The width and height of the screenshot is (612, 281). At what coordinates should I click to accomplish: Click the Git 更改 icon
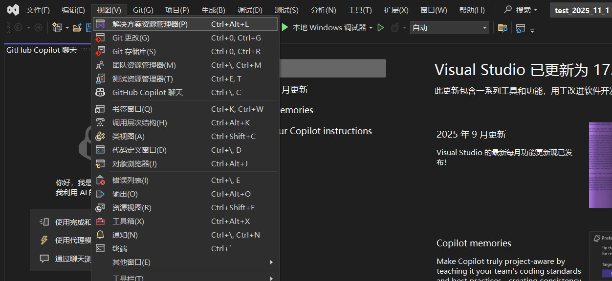(100, 38)
